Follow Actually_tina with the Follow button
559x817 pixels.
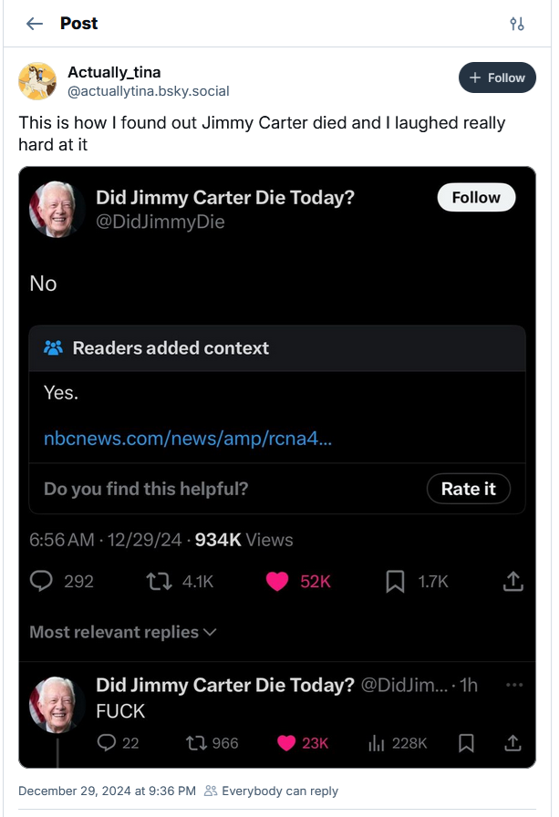coord(497,78)
